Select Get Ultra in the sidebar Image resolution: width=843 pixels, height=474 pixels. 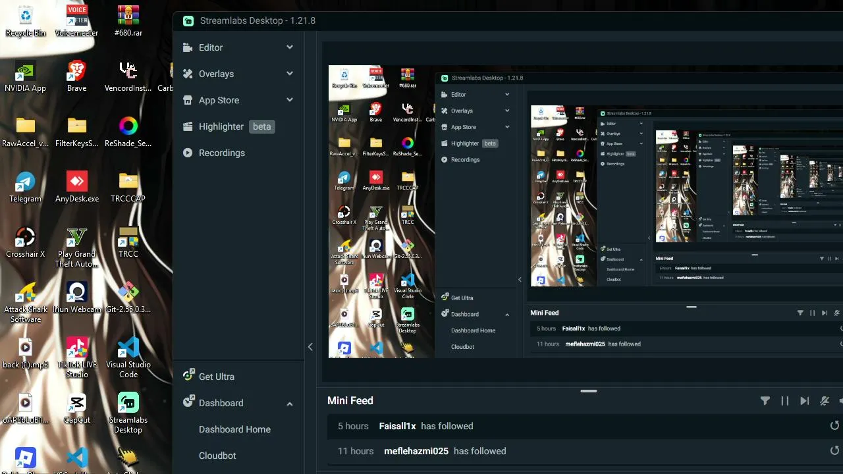pyautogui.click(x=208, y=377)
